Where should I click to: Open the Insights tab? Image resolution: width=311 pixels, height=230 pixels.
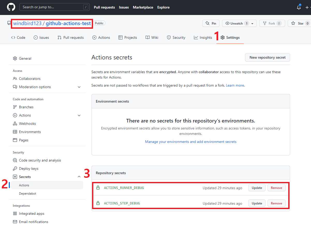[203, 37]
